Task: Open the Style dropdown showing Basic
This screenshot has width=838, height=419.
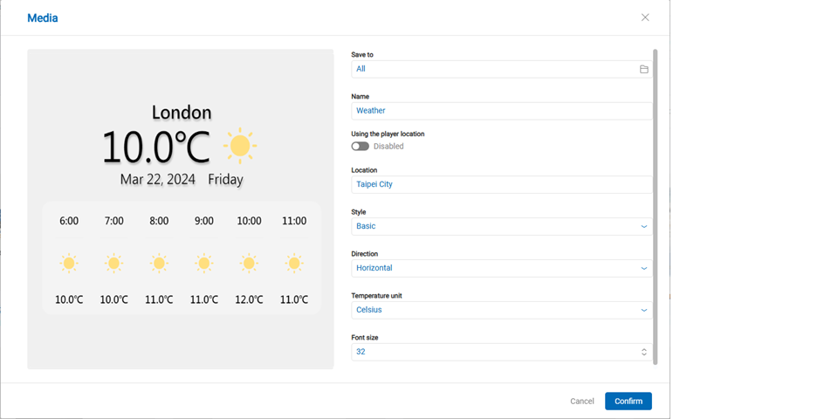Action: coord(501,226)
